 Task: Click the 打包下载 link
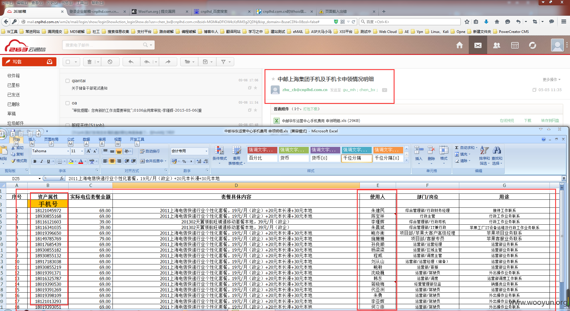pyautogui.click(x=311, y=109)
